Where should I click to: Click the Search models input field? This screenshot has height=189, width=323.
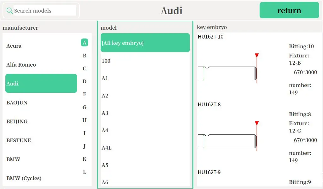44,11
